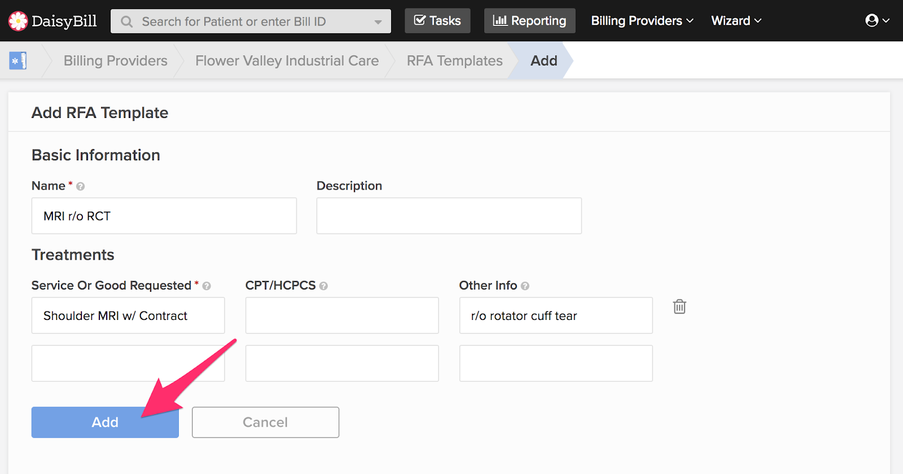Screen dimensions: 903x474
Task: Cancel adding the RFA template
Action: pos(265,422)
